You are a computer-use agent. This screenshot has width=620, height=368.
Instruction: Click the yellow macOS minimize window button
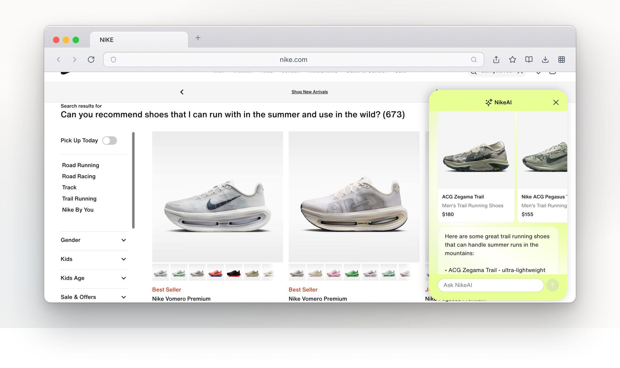click(66, 40)
